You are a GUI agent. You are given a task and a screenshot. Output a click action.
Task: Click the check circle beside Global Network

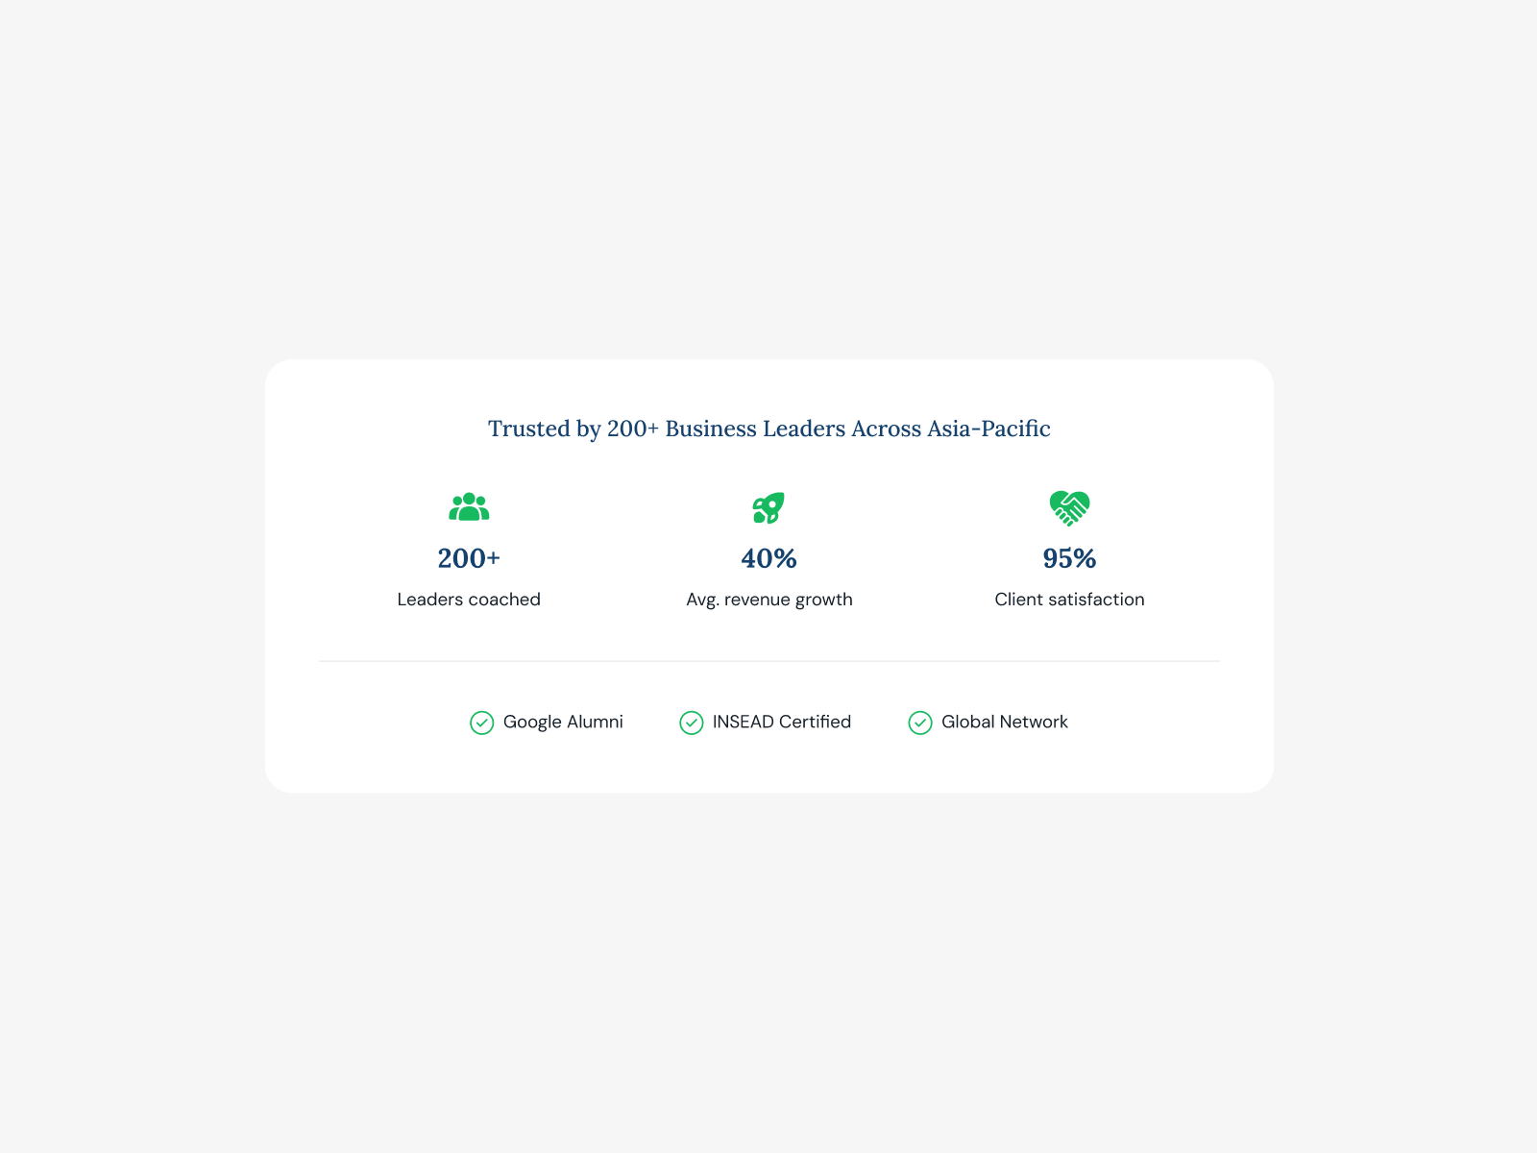click(919, 723)
